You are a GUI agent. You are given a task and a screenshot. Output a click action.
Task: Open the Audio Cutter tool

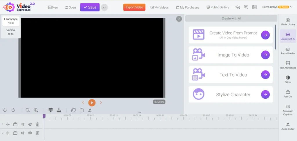(288, 126)
